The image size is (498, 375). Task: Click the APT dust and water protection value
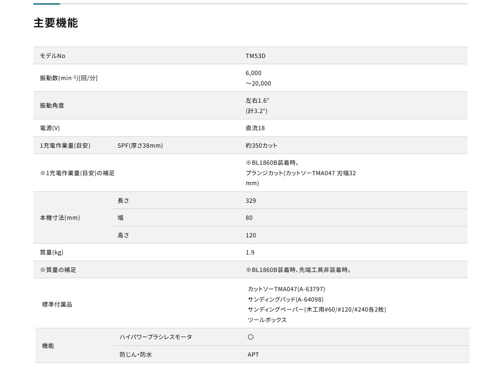pos(253,355)
